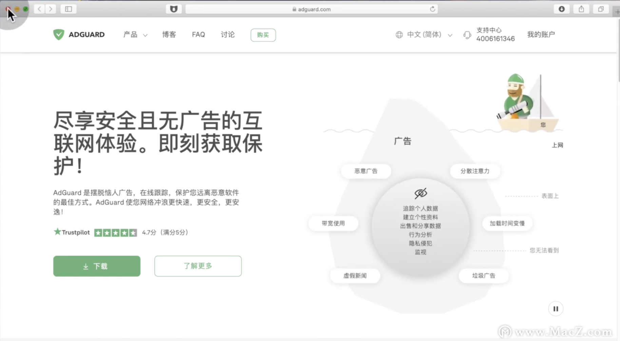The width and height of the screenshot is (620, 341).
Task: Select the 恶意广告 pill
Action: pyautogui.click(x=366, y=171)
